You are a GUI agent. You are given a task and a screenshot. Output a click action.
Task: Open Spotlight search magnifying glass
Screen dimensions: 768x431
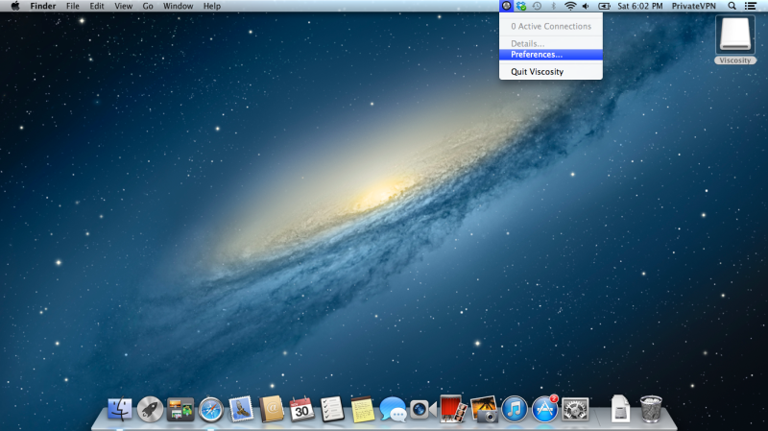pos(732,6)
